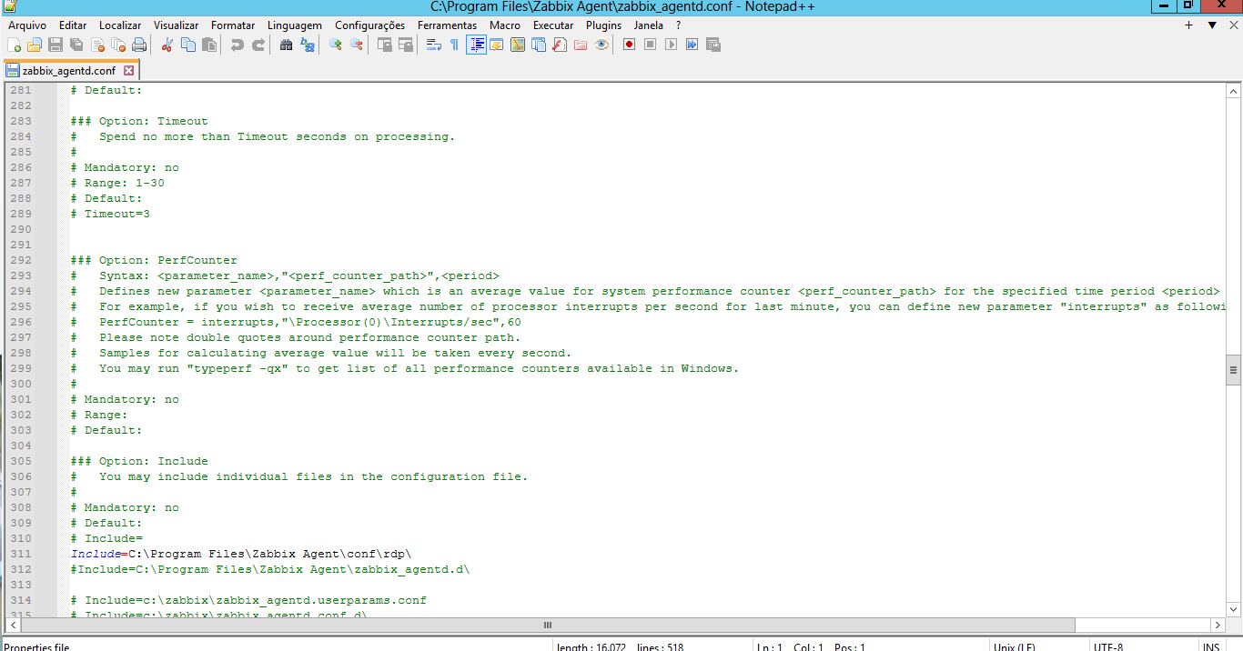Viewport: 1243px width, 651px height.
Task: Open the Arquivo menu
Action: pyautogui.click(x=27, y=25)
